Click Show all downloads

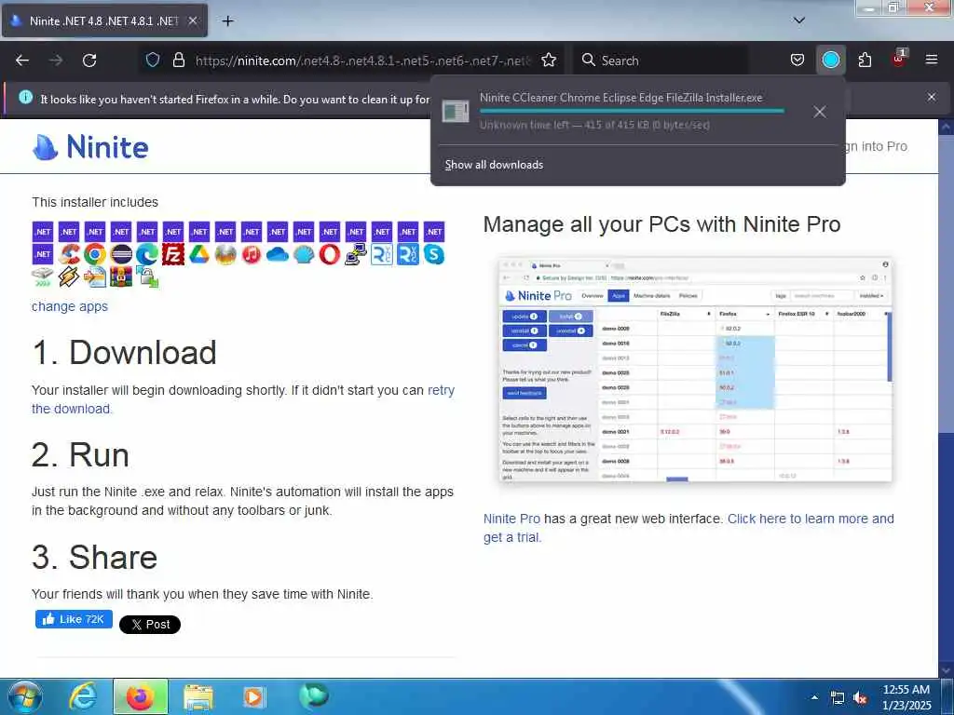tap(494, 165)
